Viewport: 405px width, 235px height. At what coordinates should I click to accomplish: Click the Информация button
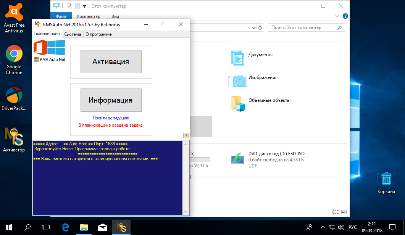111,100
